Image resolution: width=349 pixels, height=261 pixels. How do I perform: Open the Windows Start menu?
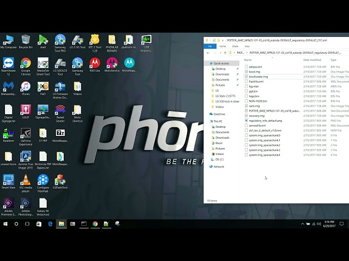pyautogui.click(x=5, y=224)
